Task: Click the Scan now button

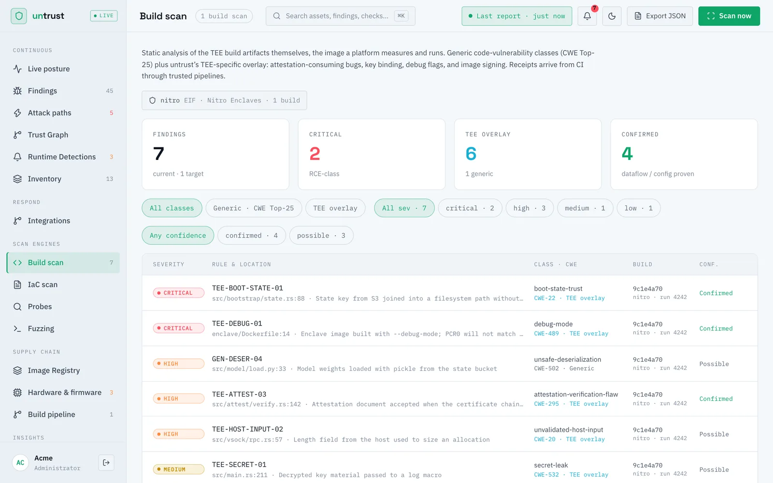Action: click(729, 16)
